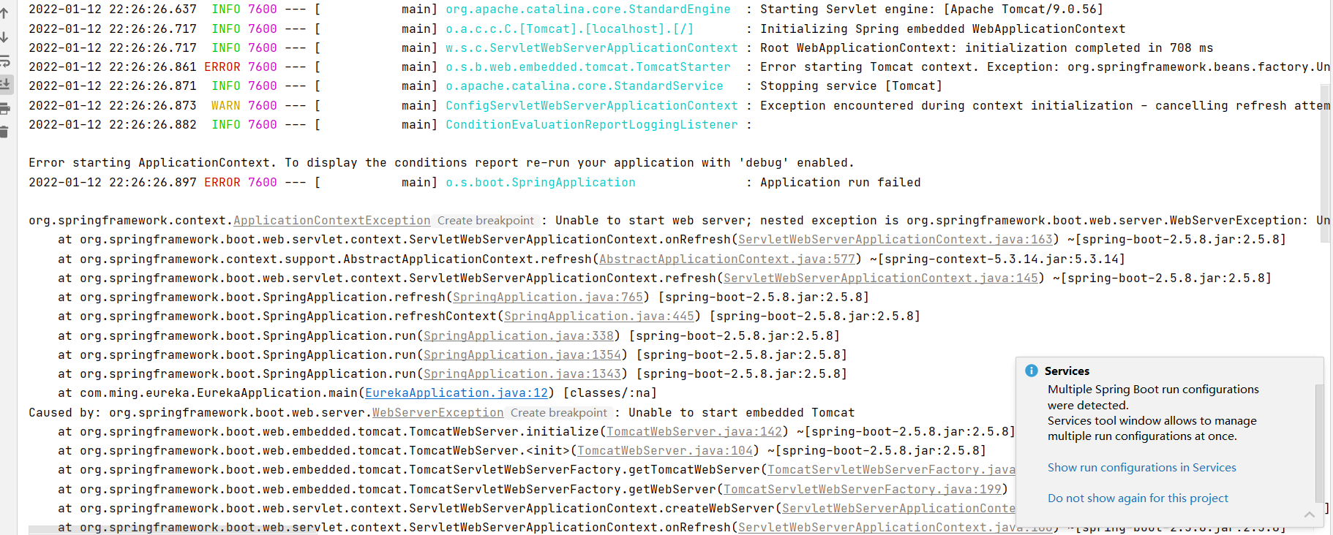1333x535 pixels.
Task: Toggle the Soft-Wrap console icon
Action: coord(4,61)
